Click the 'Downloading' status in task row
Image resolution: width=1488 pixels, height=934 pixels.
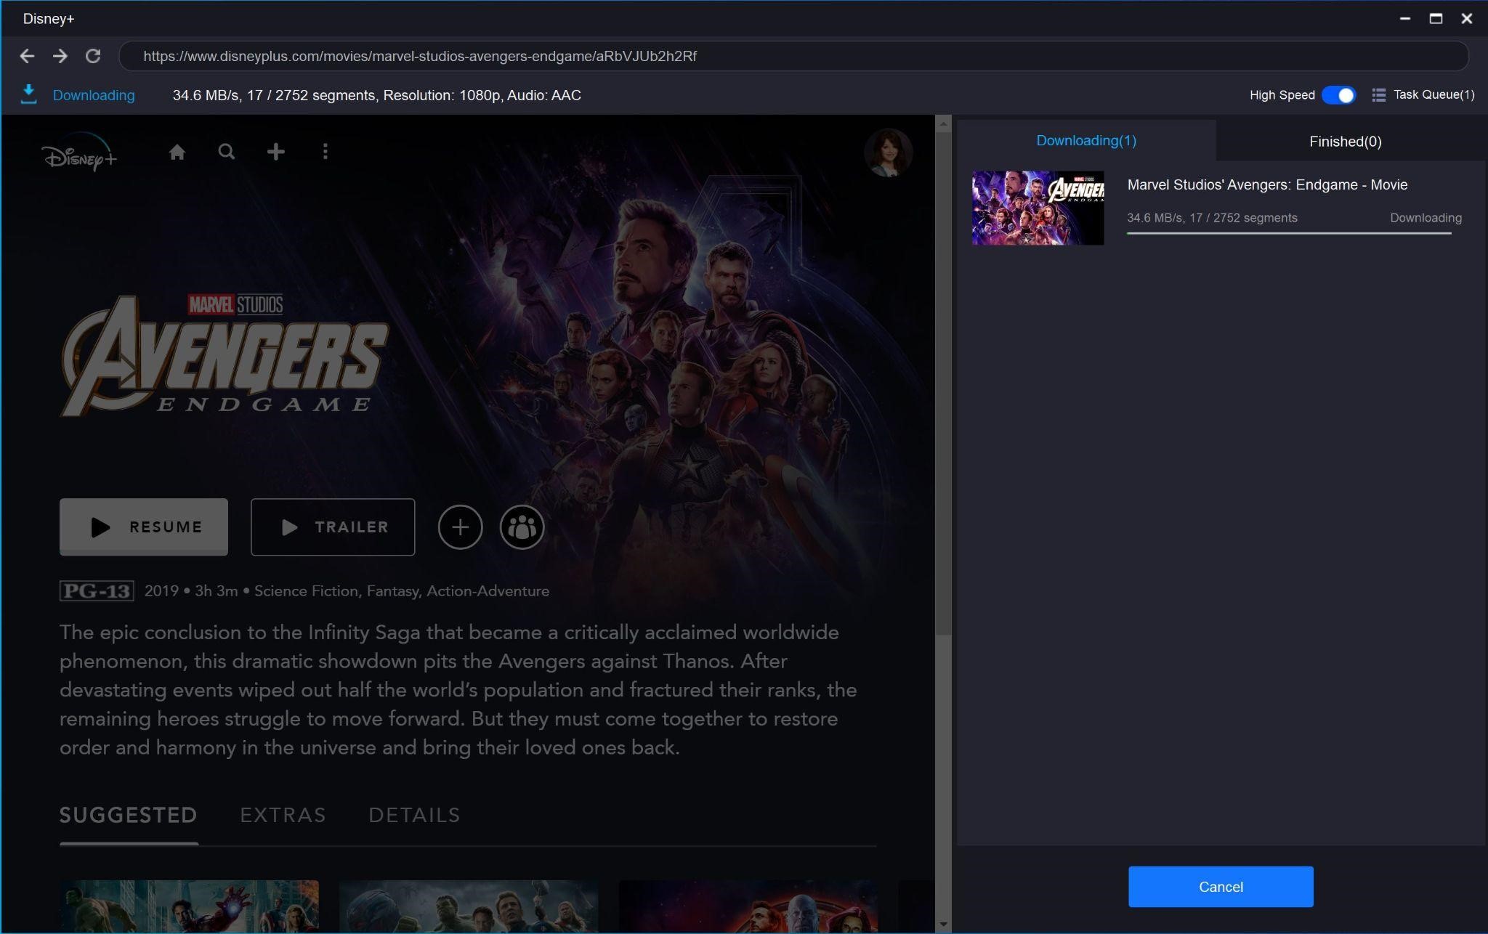pos(1426,218)
